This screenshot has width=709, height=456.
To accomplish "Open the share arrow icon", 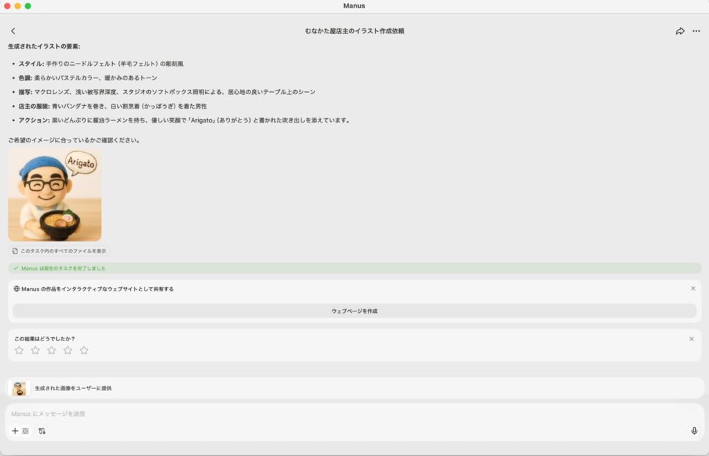I will 680,31.
